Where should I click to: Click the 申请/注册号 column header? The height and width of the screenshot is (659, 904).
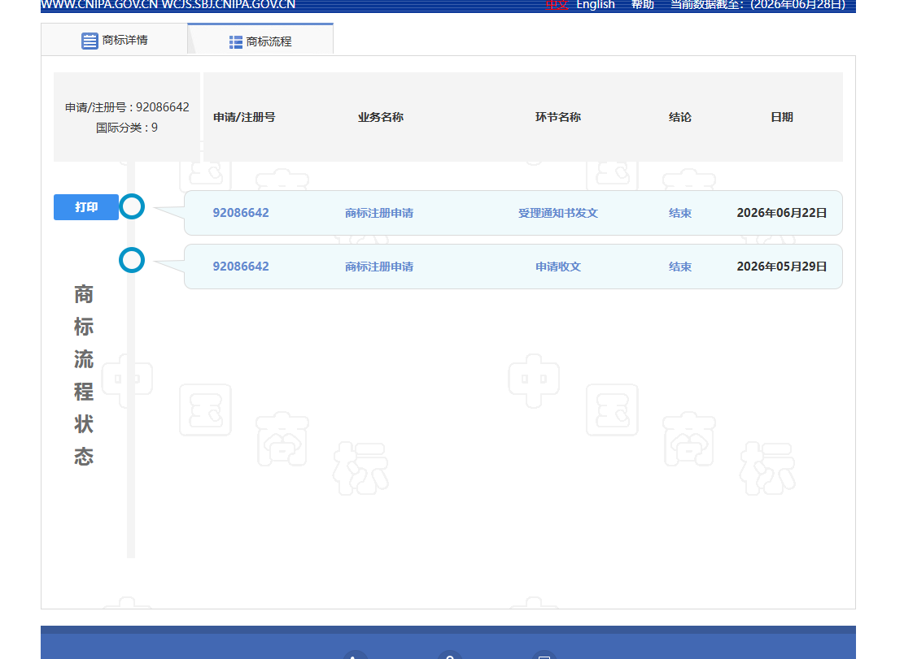tap(244, 117)
